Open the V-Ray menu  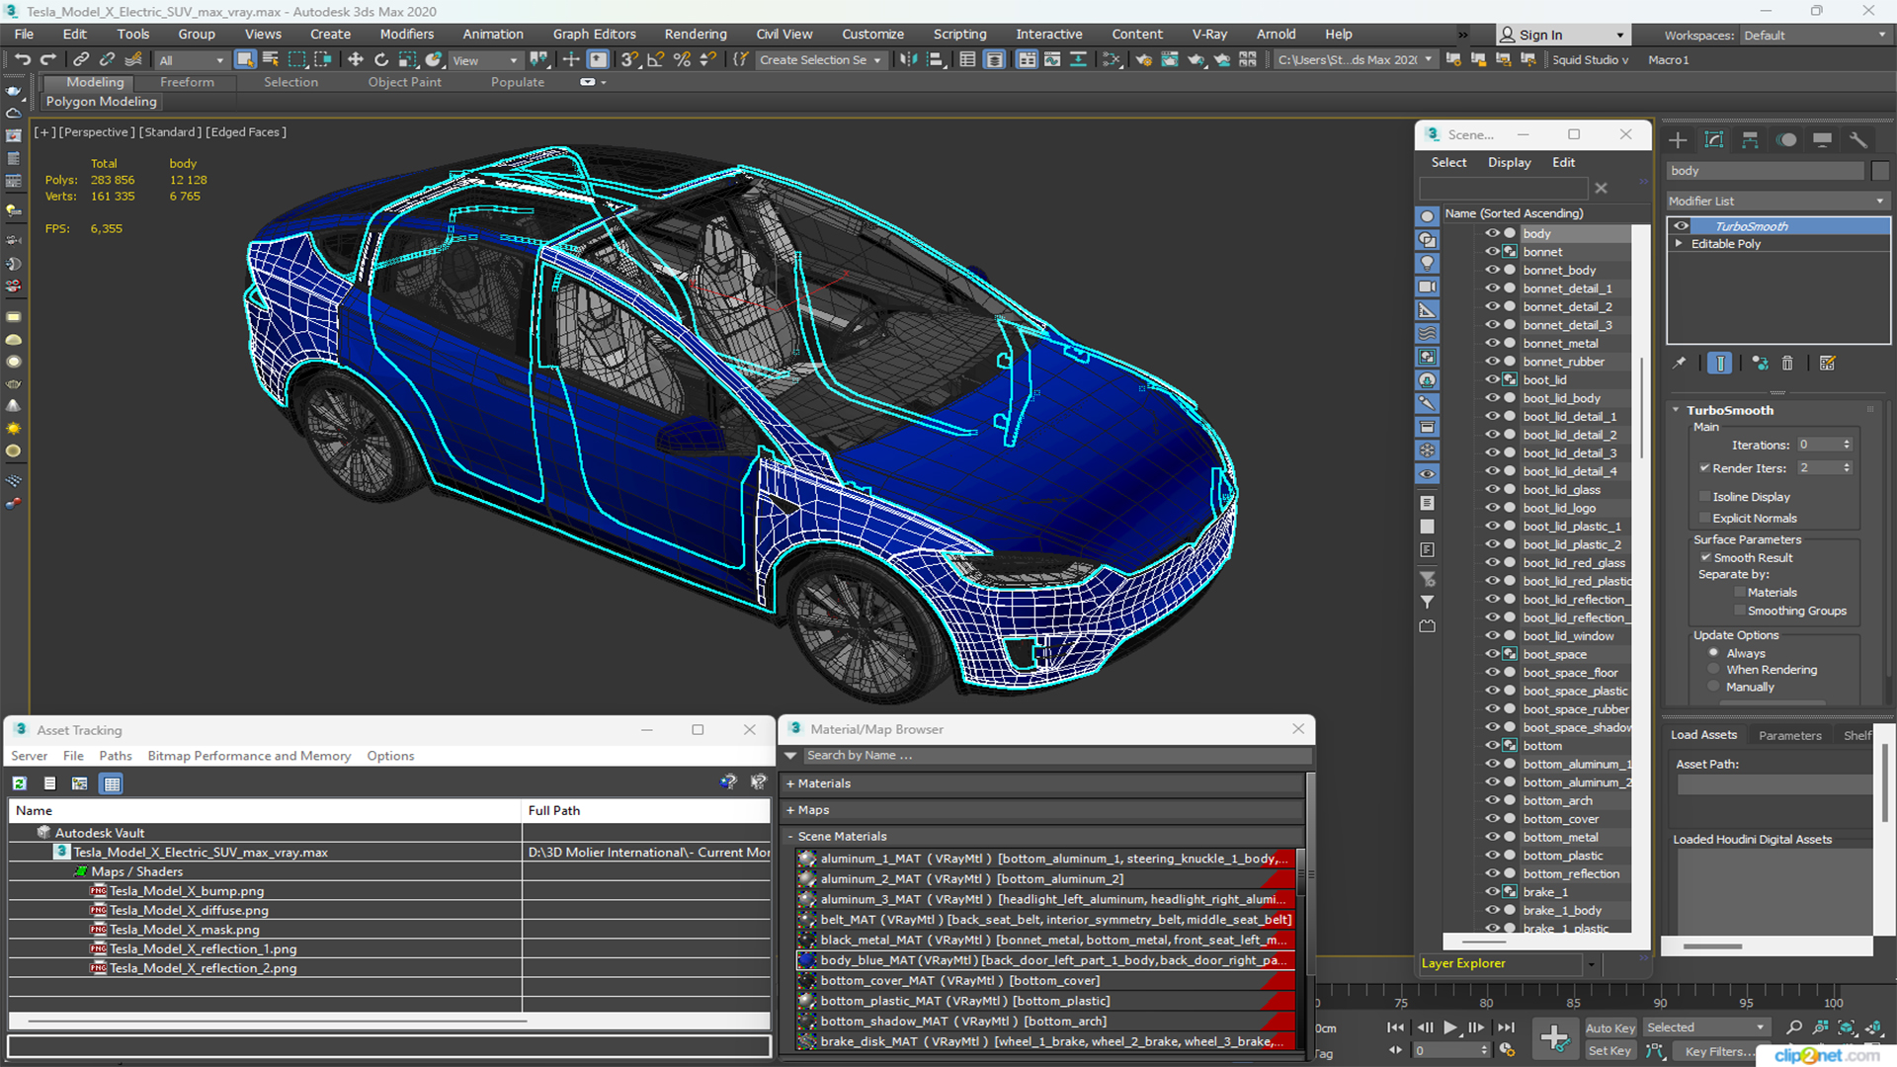point(1209,35)
